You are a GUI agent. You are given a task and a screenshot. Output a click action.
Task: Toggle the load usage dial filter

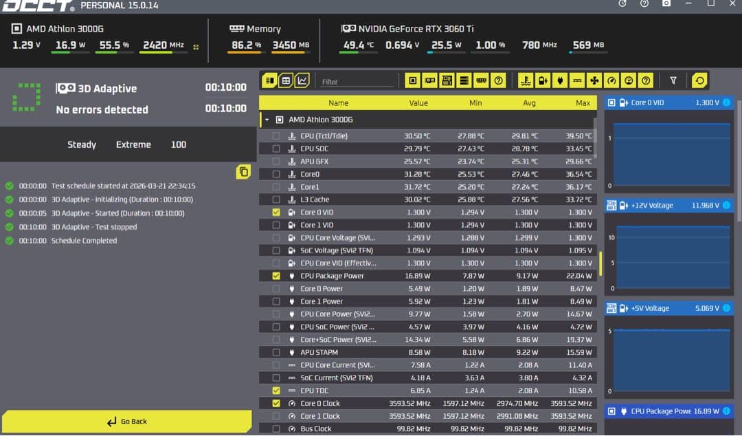(x=629, y=80)
